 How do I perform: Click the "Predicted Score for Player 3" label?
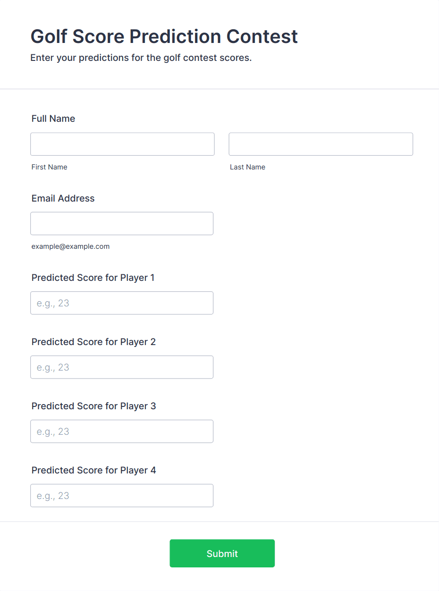pyautogui.click(x=93, y=406)
